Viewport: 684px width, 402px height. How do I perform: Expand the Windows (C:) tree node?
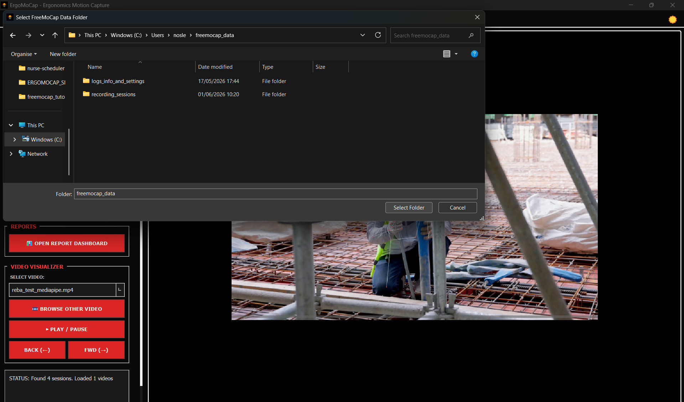tap(15, 140)
